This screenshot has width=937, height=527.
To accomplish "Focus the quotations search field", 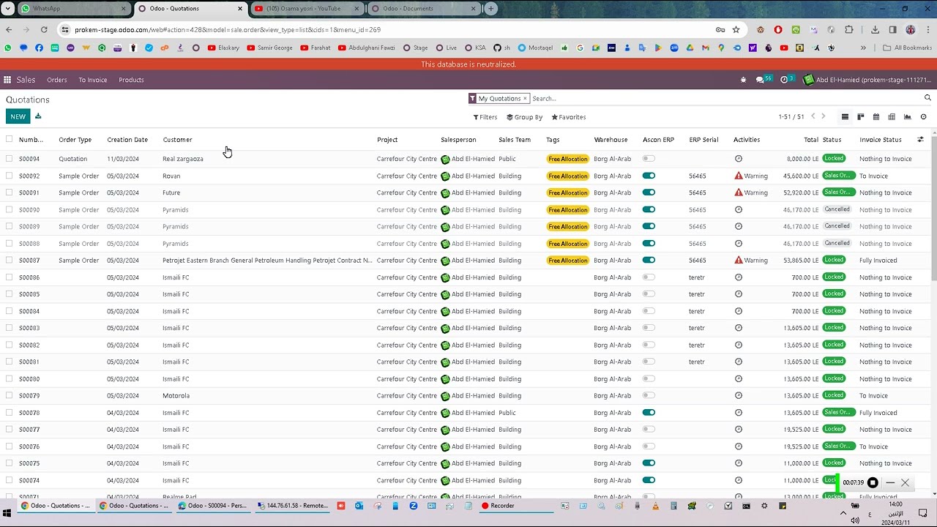I will pos(725,98).
